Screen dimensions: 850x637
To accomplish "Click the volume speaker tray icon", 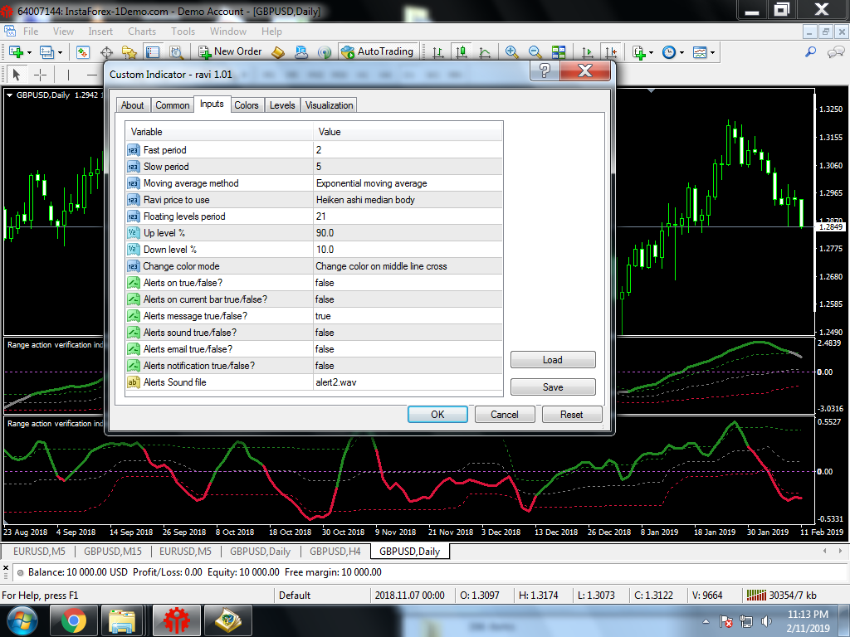I will [766, 621].
